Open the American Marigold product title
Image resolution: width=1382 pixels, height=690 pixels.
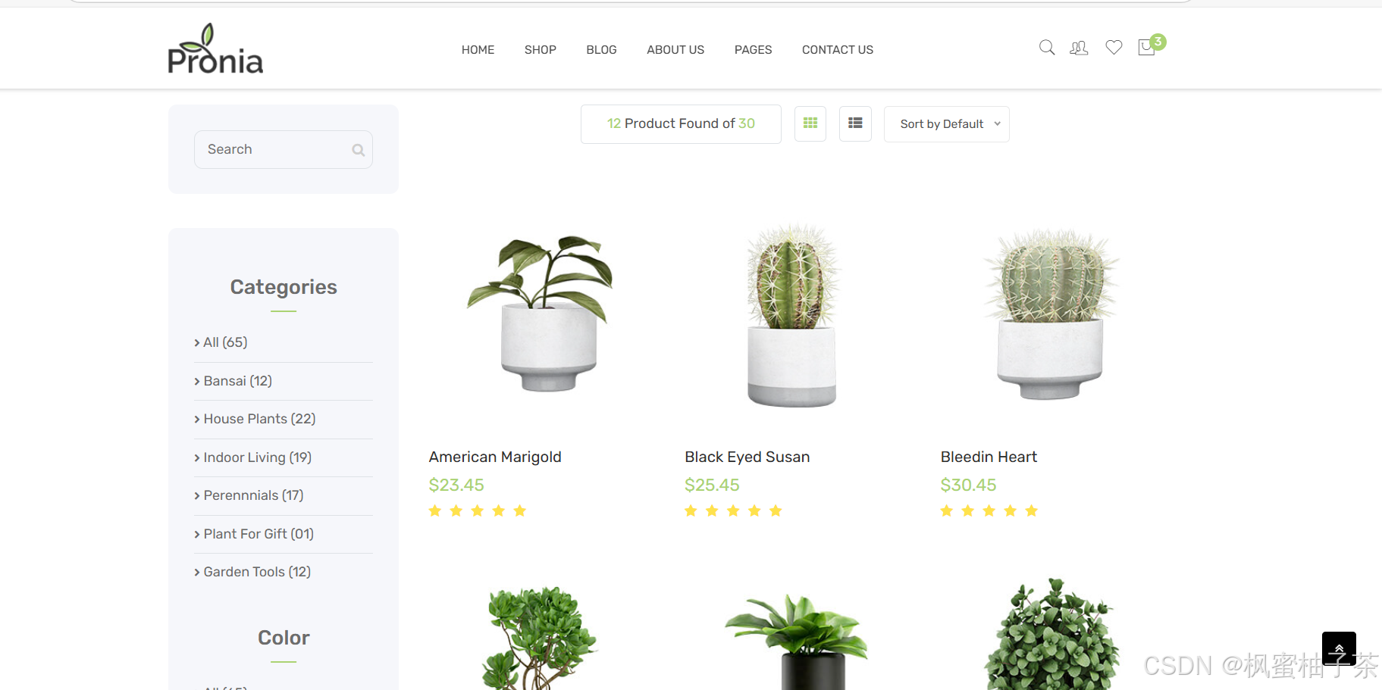pyautogui.click(x=495, y=457)
